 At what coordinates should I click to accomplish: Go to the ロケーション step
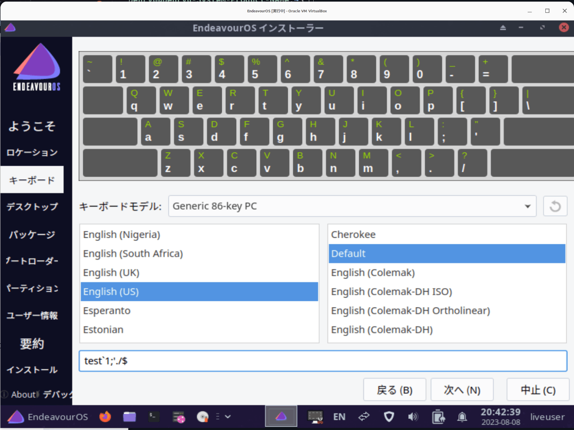(32, 152)
